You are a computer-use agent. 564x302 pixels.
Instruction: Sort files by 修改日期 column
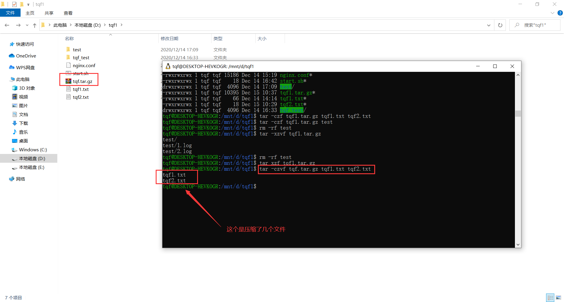169,38
